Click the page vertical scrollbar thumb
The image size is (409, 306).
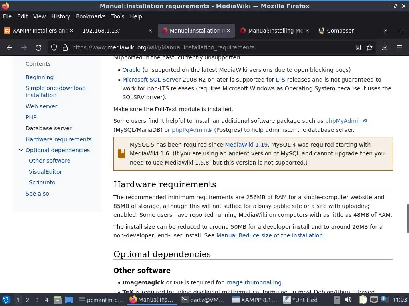[x=408, y=219]
